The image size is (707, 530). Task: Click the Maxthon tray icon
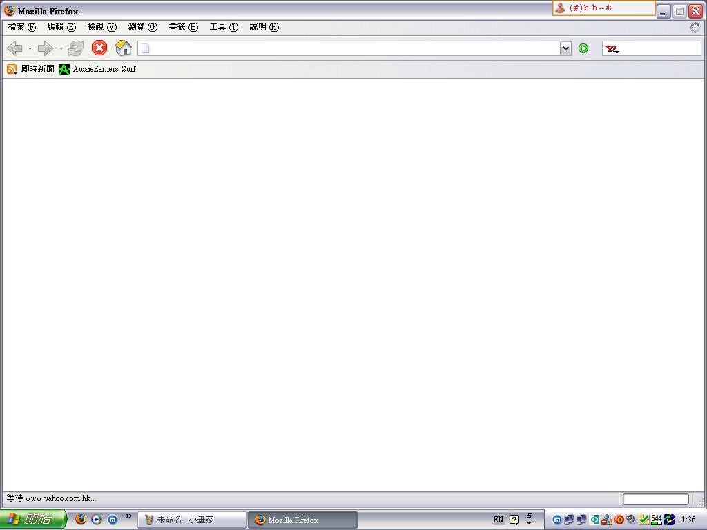(x=557, y=520)
